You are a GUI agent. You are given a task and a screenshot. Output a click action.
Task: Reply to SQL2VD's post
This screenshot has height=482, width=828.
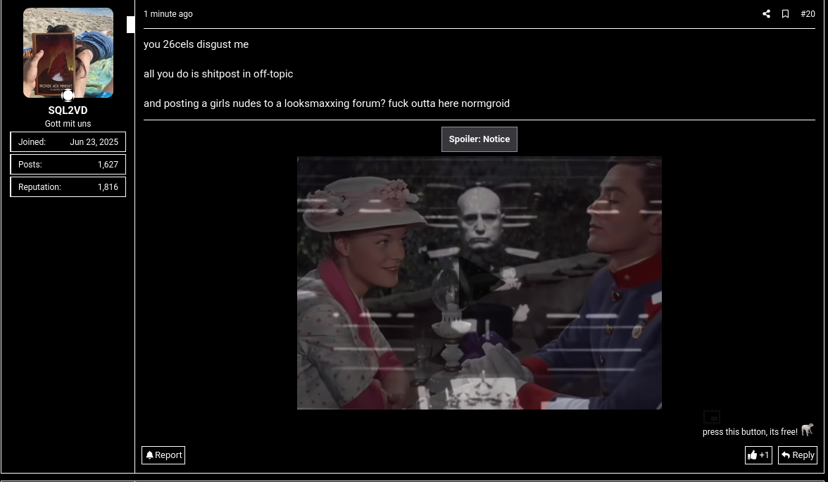[797, 455]
